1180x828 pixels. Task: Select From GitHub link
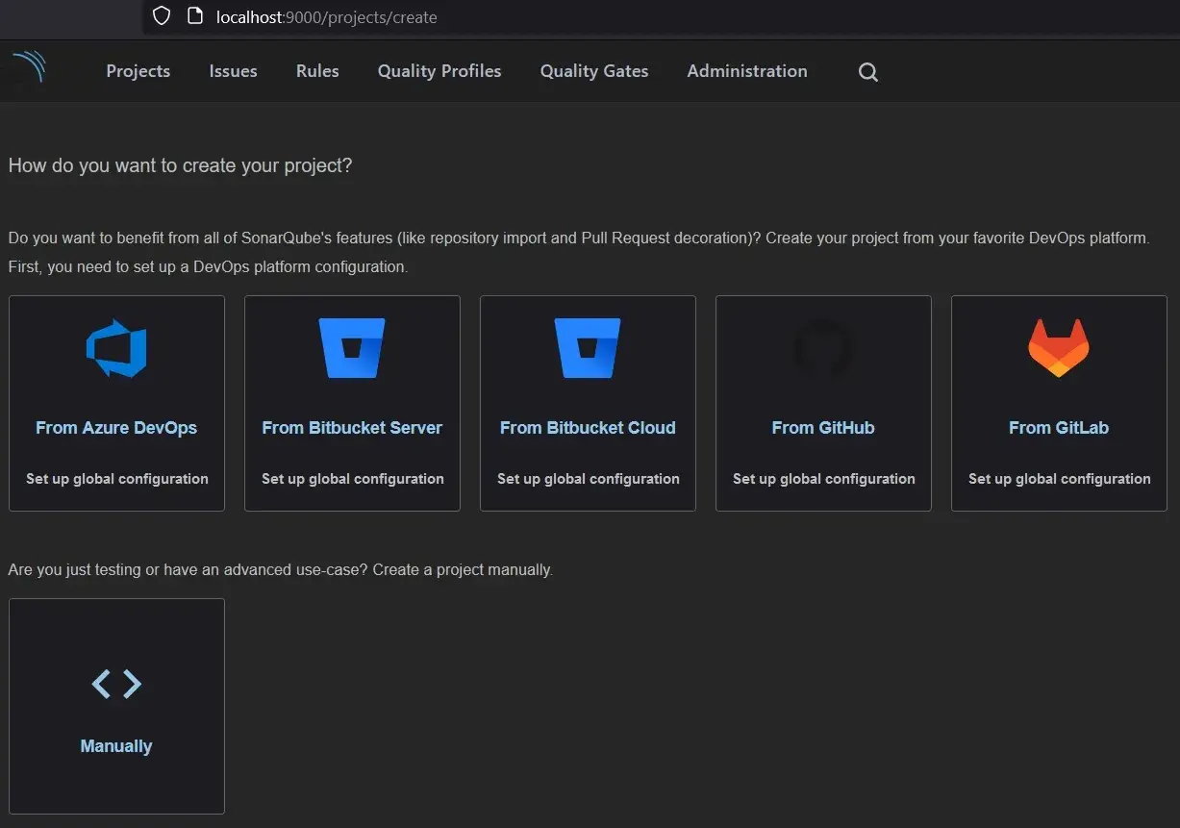coord(823,428)
